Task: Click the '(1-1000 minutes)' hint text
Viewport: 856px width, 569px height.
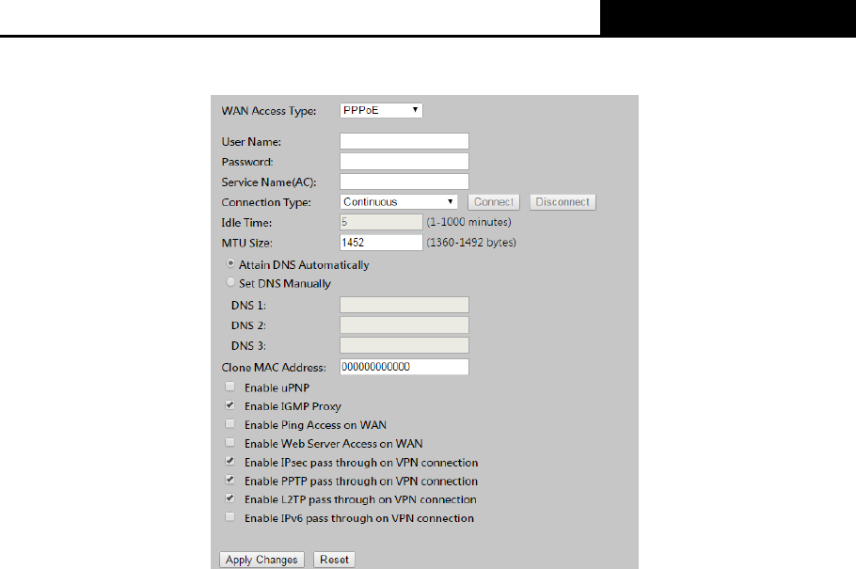Action: tap(469, 222)
